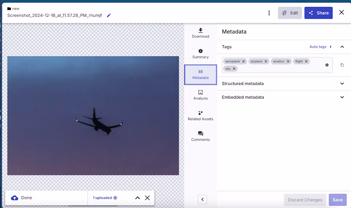Expand the Embedded metadata section
The height and width of the screenshot is (208, 351).
point(342,97)
